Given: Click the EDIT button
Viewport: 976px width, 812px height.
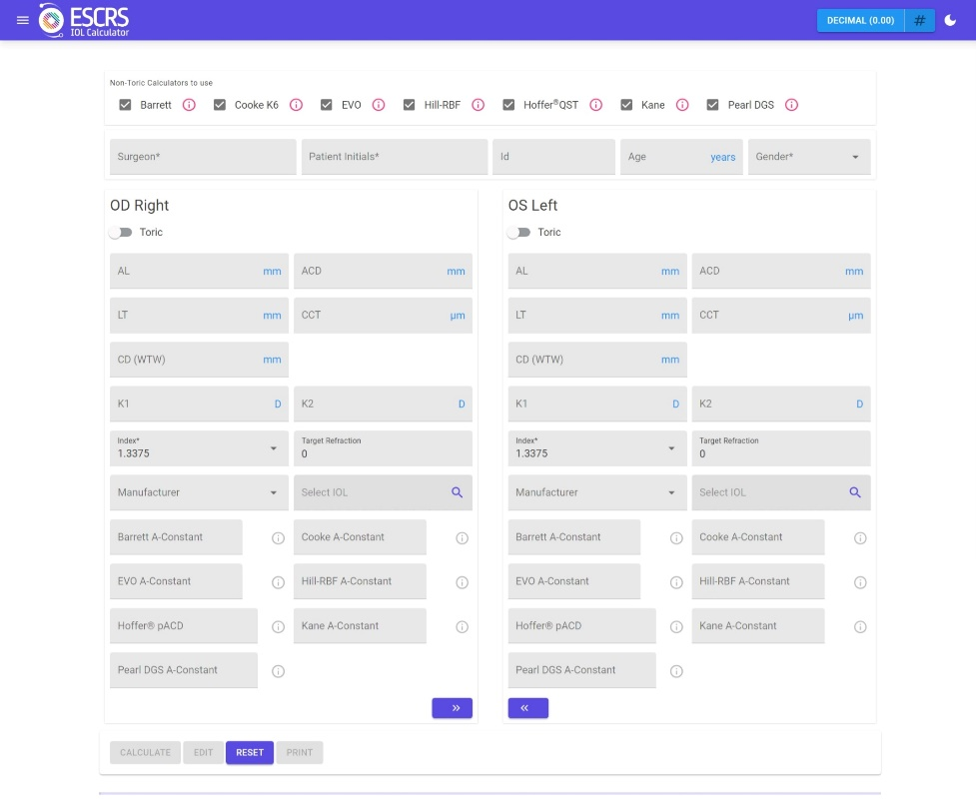Looking at the screenshot, I should 203,752.
